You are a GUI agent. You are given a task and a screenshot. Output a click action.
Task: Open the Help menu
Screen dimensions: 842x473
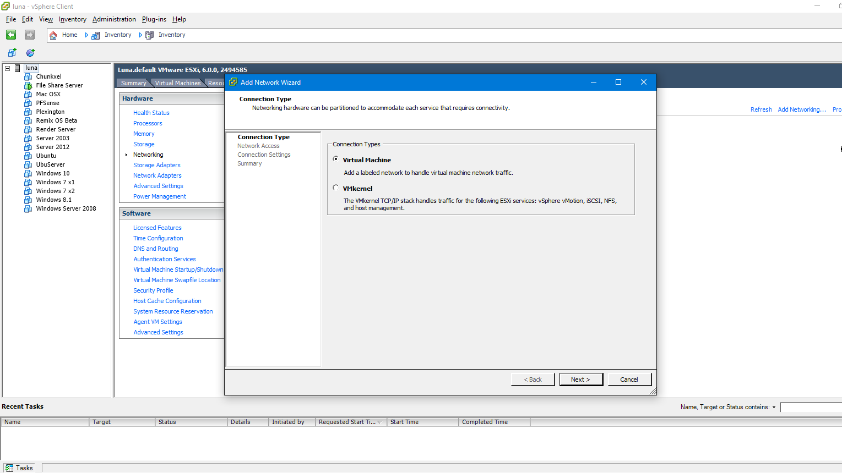point(179,19)
